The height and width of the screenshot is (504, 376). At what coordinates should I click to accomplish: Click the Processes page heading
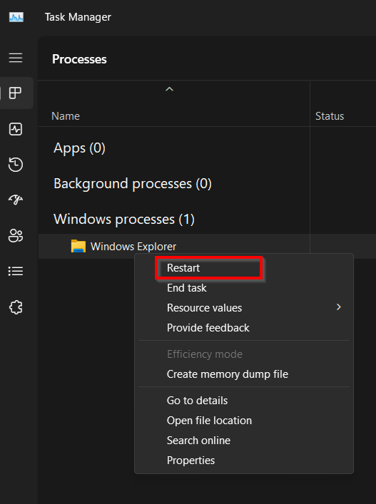(x=79, y=59)
